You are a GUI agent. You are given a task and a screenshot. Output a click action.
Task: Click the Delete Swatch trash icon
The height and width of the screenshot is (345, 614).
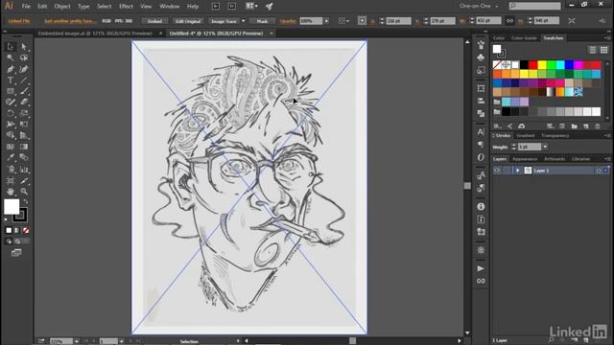(x=598, y=126)
